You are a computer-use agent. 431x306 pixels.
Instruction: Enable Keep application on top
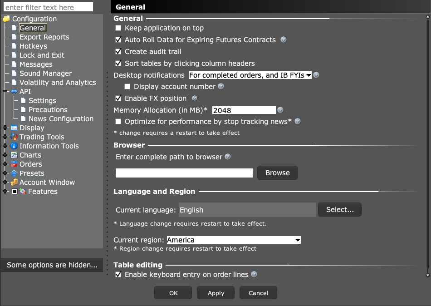point(118,28)
